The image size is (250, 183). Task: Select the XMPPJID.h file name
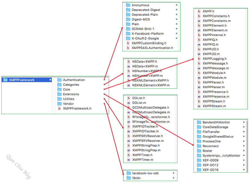point(211,49)
